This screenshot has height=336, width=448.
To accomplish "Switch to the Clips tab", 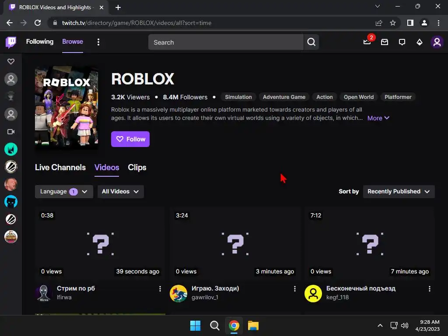I will 137,168.
